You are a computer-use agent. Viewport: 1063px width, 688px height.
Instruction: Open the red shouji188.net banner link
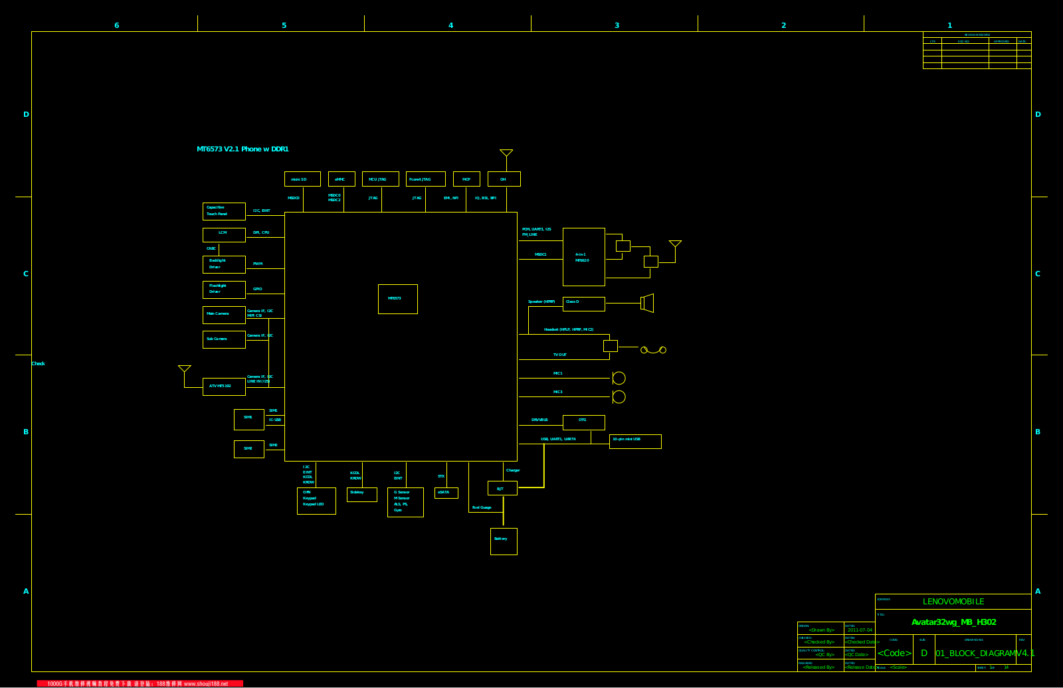(x=140, y=683)
